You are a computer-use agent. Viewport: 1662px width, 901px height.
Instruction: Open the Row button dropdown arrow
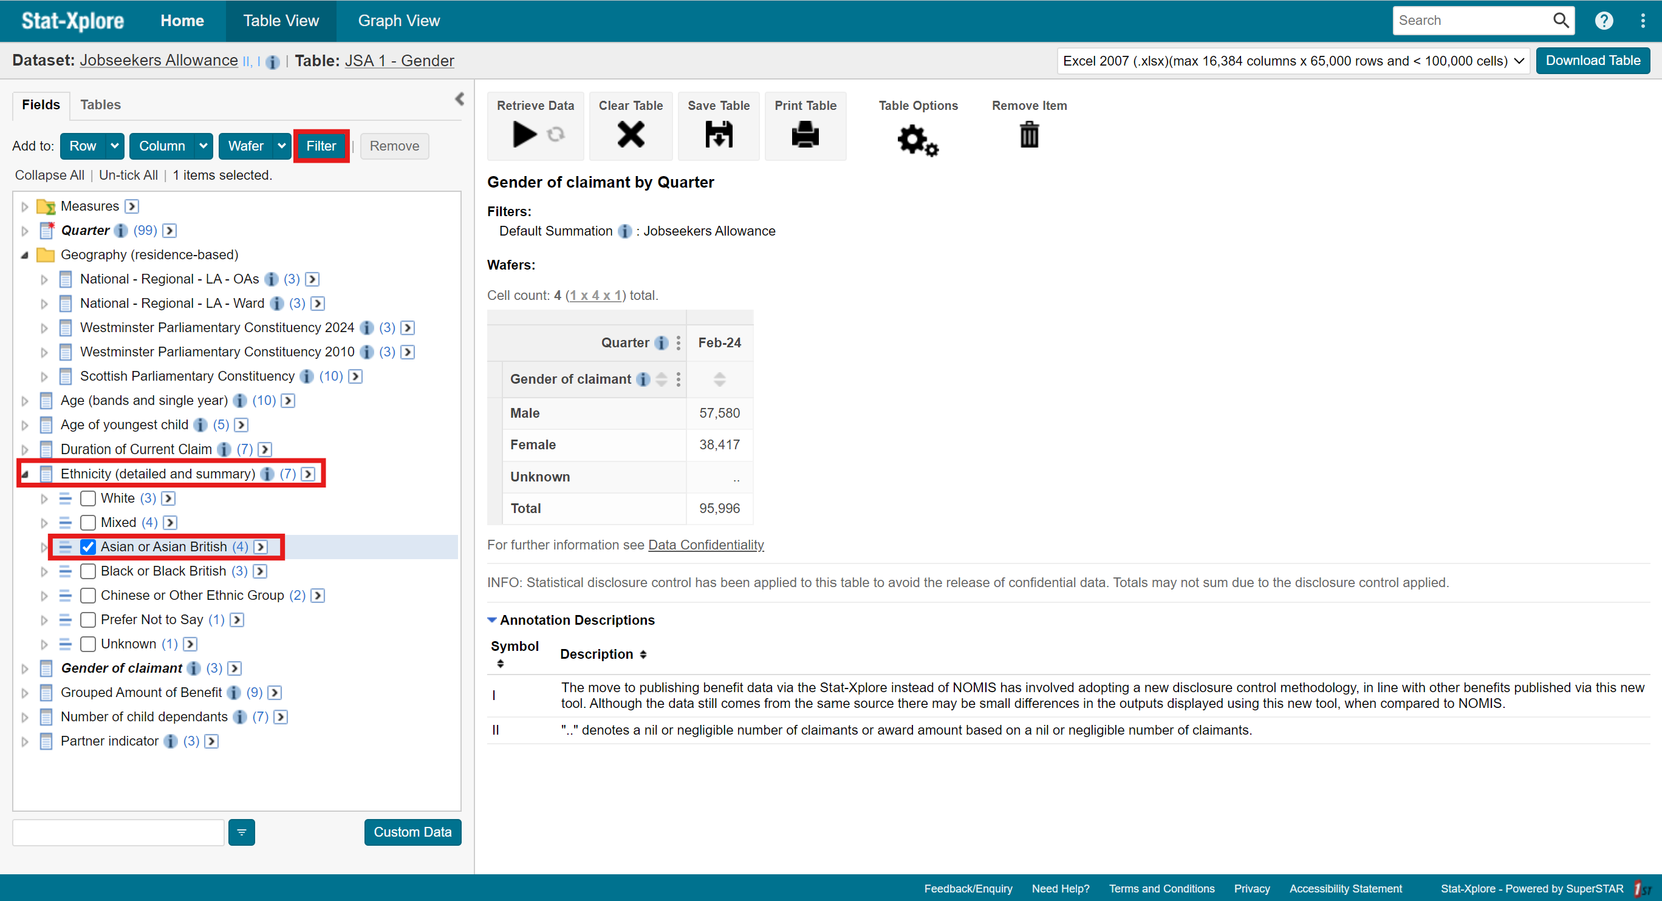coord(114,146)
